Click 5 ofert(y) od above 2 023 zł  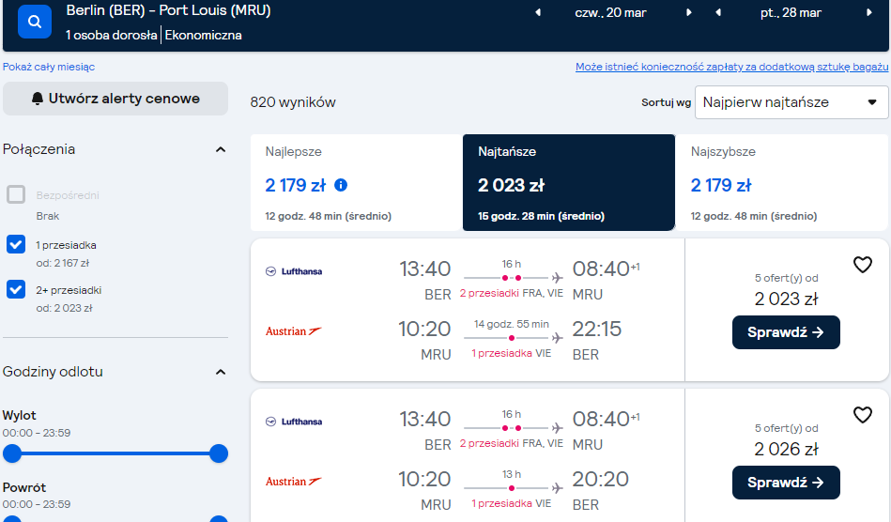786,278
